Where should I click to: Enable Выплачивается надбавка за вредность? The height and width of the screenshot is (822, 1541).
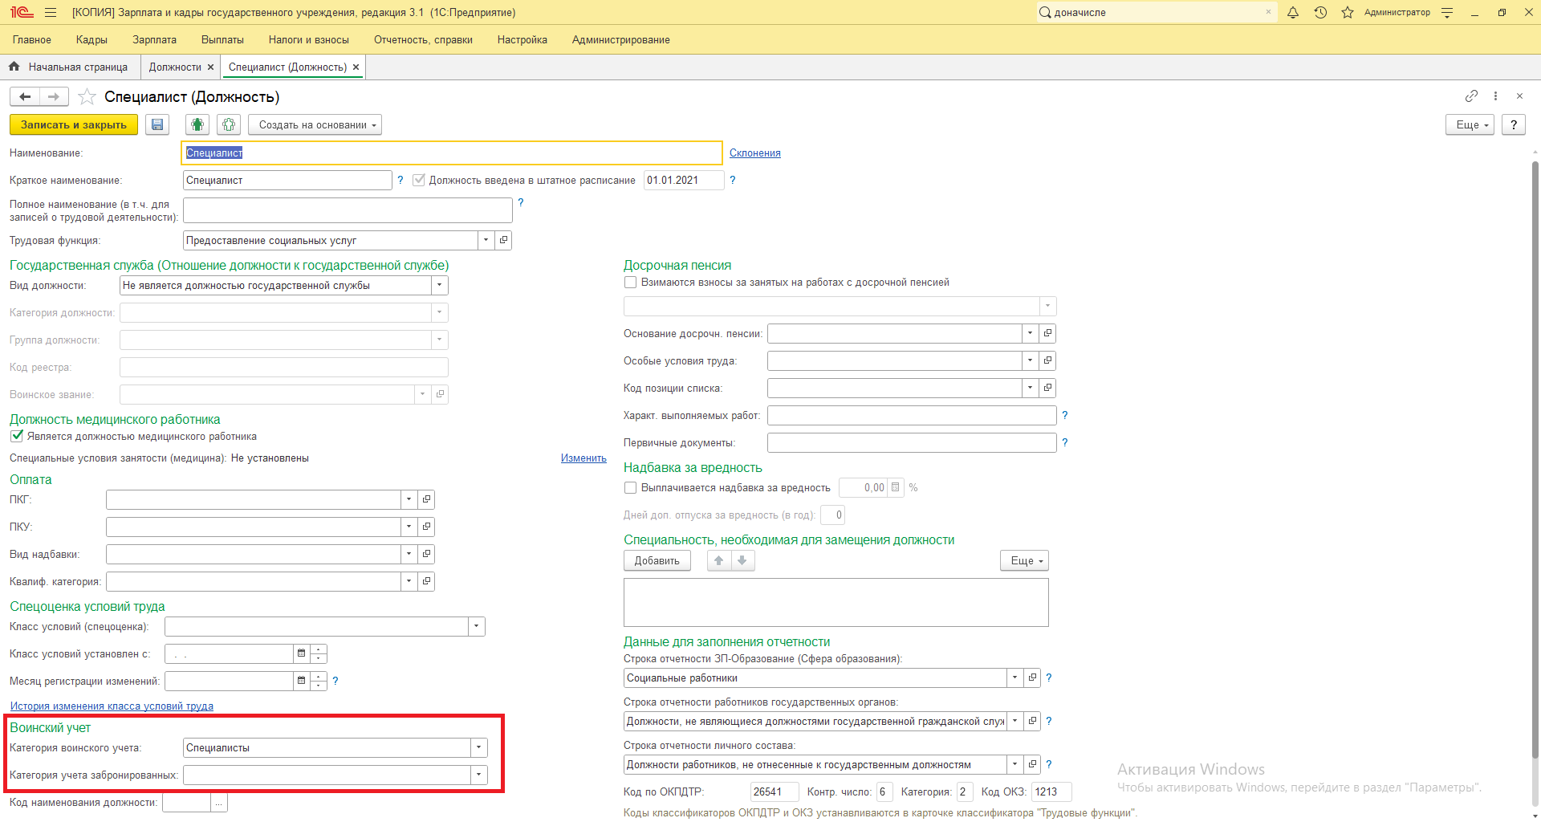(631, 487)
